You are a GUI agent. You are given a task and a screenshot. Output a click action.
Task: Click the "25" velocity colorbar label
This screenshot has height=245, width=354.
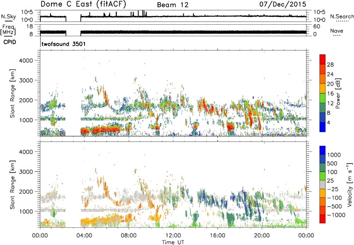pos(330,181)
